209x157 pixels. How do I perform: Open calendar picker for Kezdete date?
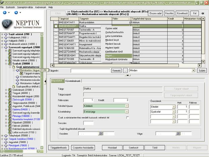coord(100,133)
